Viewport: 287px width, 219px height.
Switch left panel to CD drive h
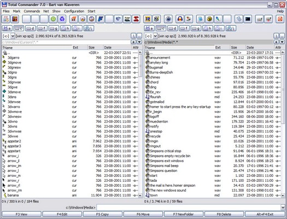point(66,28)
